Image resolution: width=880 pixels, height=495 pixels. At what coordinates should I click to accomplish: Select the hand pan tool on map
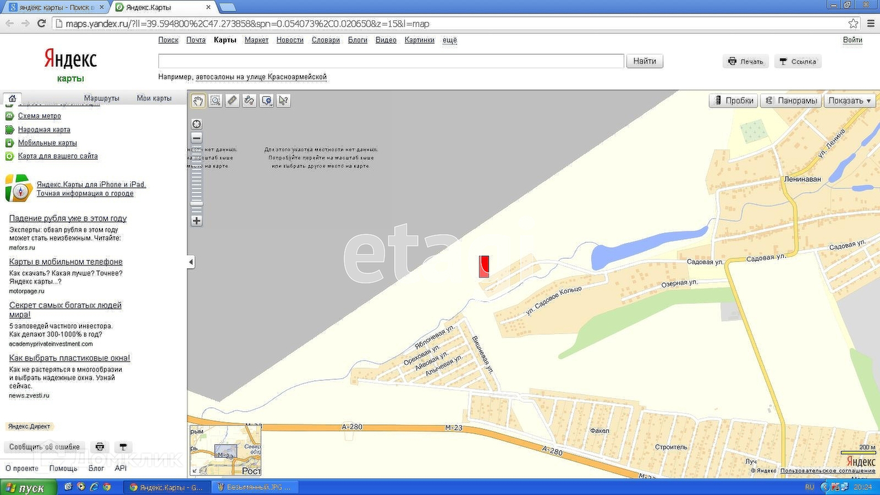pos(198,101)
